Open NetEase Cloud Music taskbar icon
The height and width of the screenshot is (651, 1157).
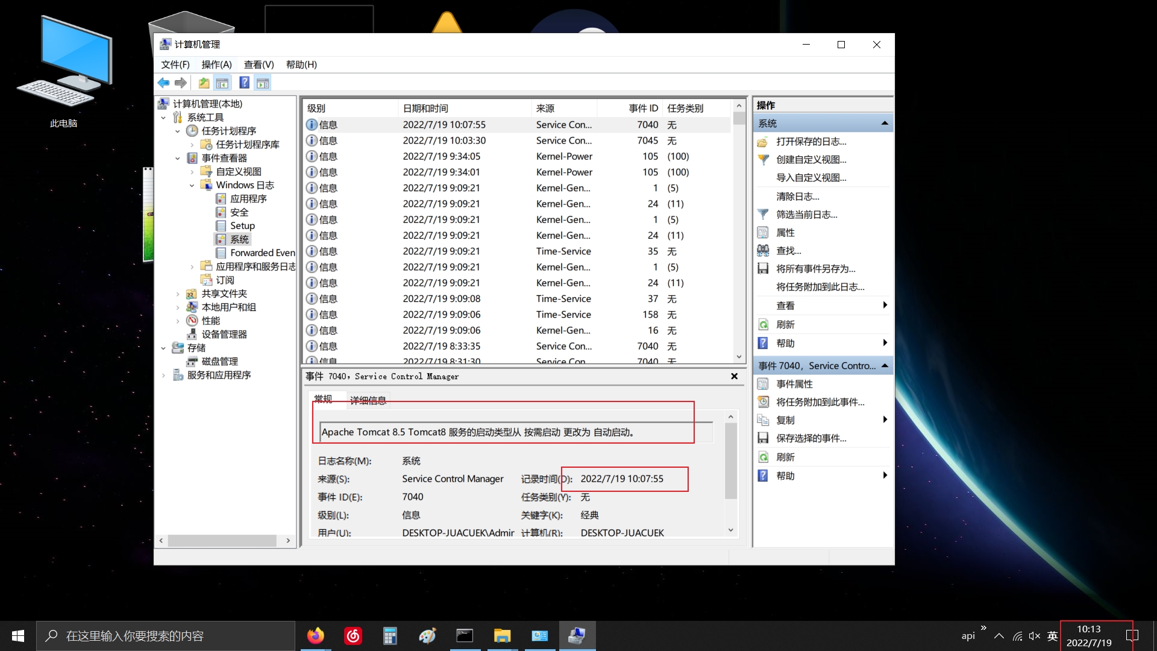353,636
